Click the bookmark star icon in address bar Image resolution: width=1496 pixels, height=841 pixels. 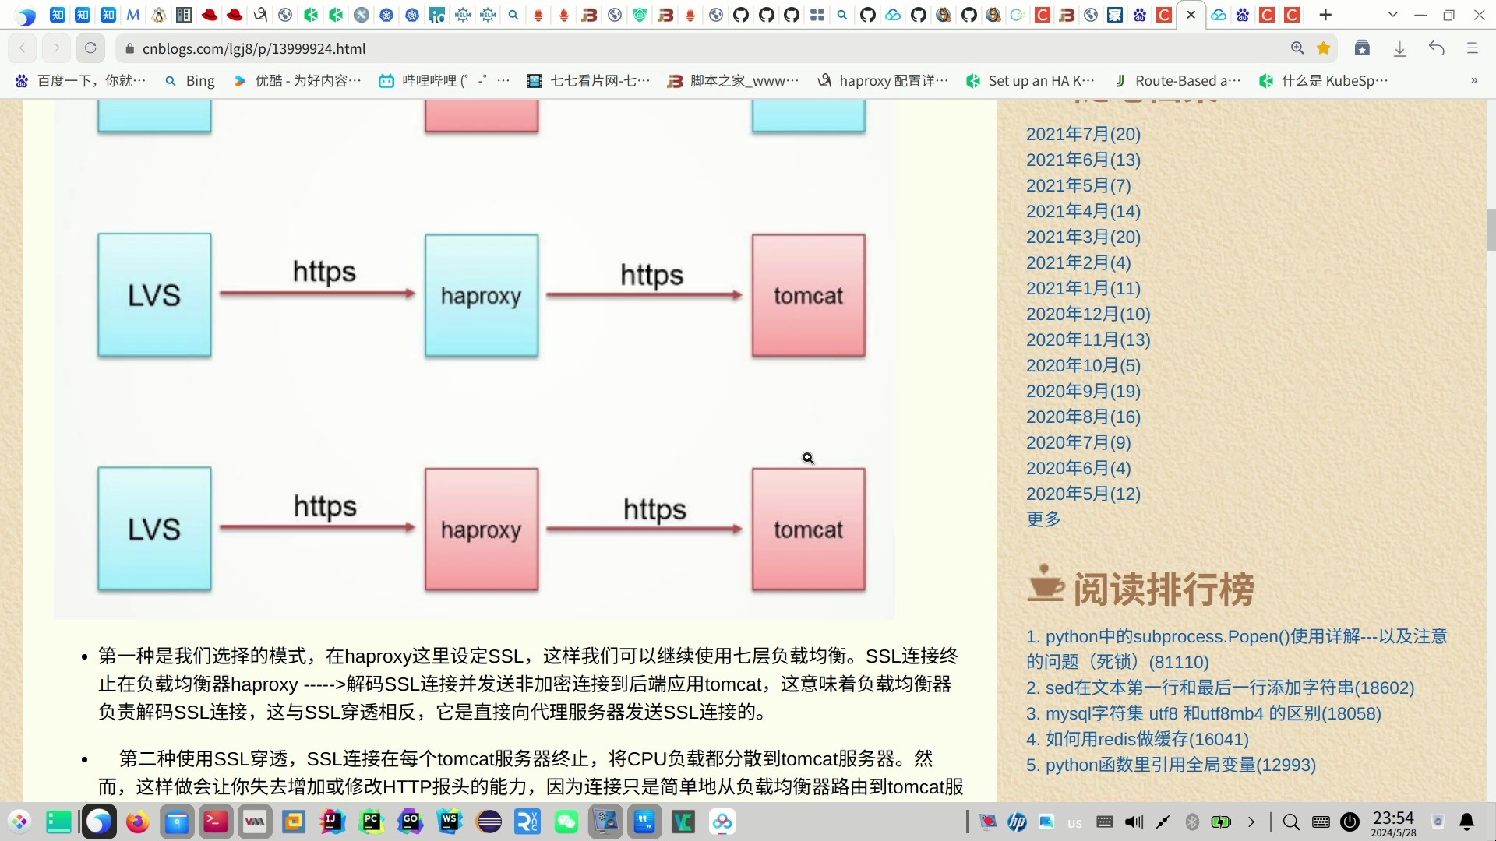click(1323, 48)
